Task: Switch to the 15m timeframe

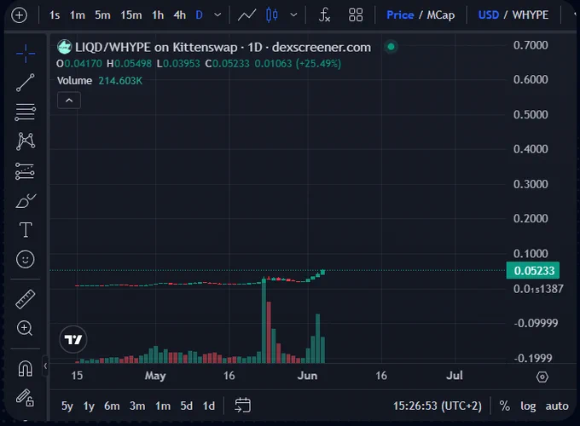Action: [x=131, y=15]
